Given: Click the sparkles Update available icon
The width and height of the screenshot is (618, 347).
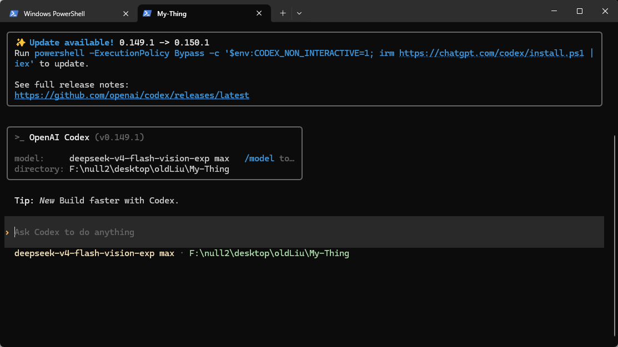Looking at the screenshot, I should (x=21, y=43).
